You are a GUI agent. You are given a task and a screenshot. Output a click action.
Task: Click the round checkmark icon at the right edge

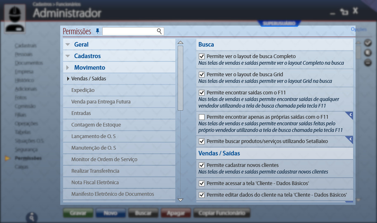tap(368, 43)
